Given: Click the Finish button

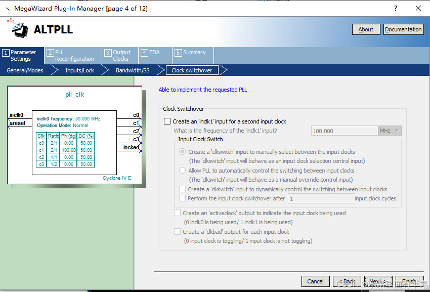Looking at the screenshot, I should click(409, 281).
